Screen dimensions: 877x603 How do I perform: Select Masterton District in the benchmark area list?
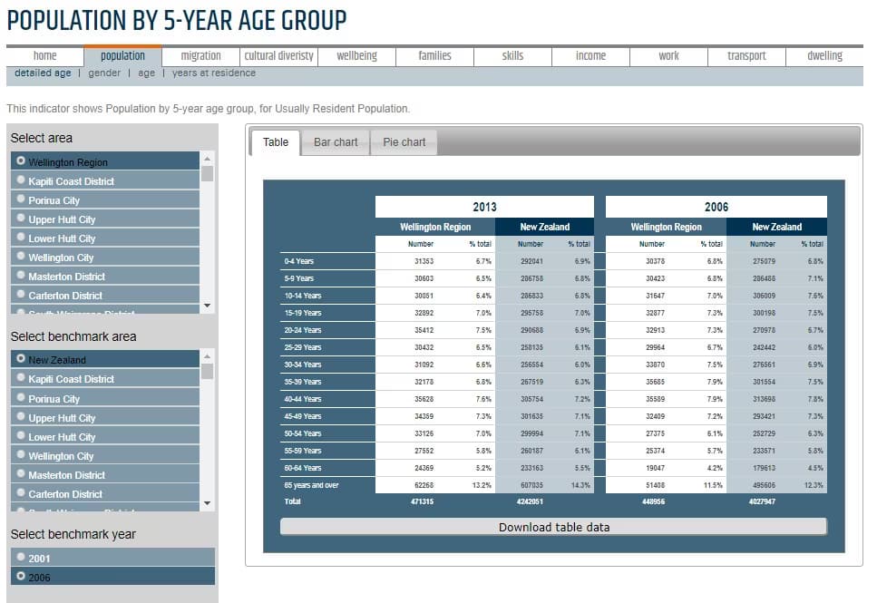pyautogui.click(x=66, y=475)
